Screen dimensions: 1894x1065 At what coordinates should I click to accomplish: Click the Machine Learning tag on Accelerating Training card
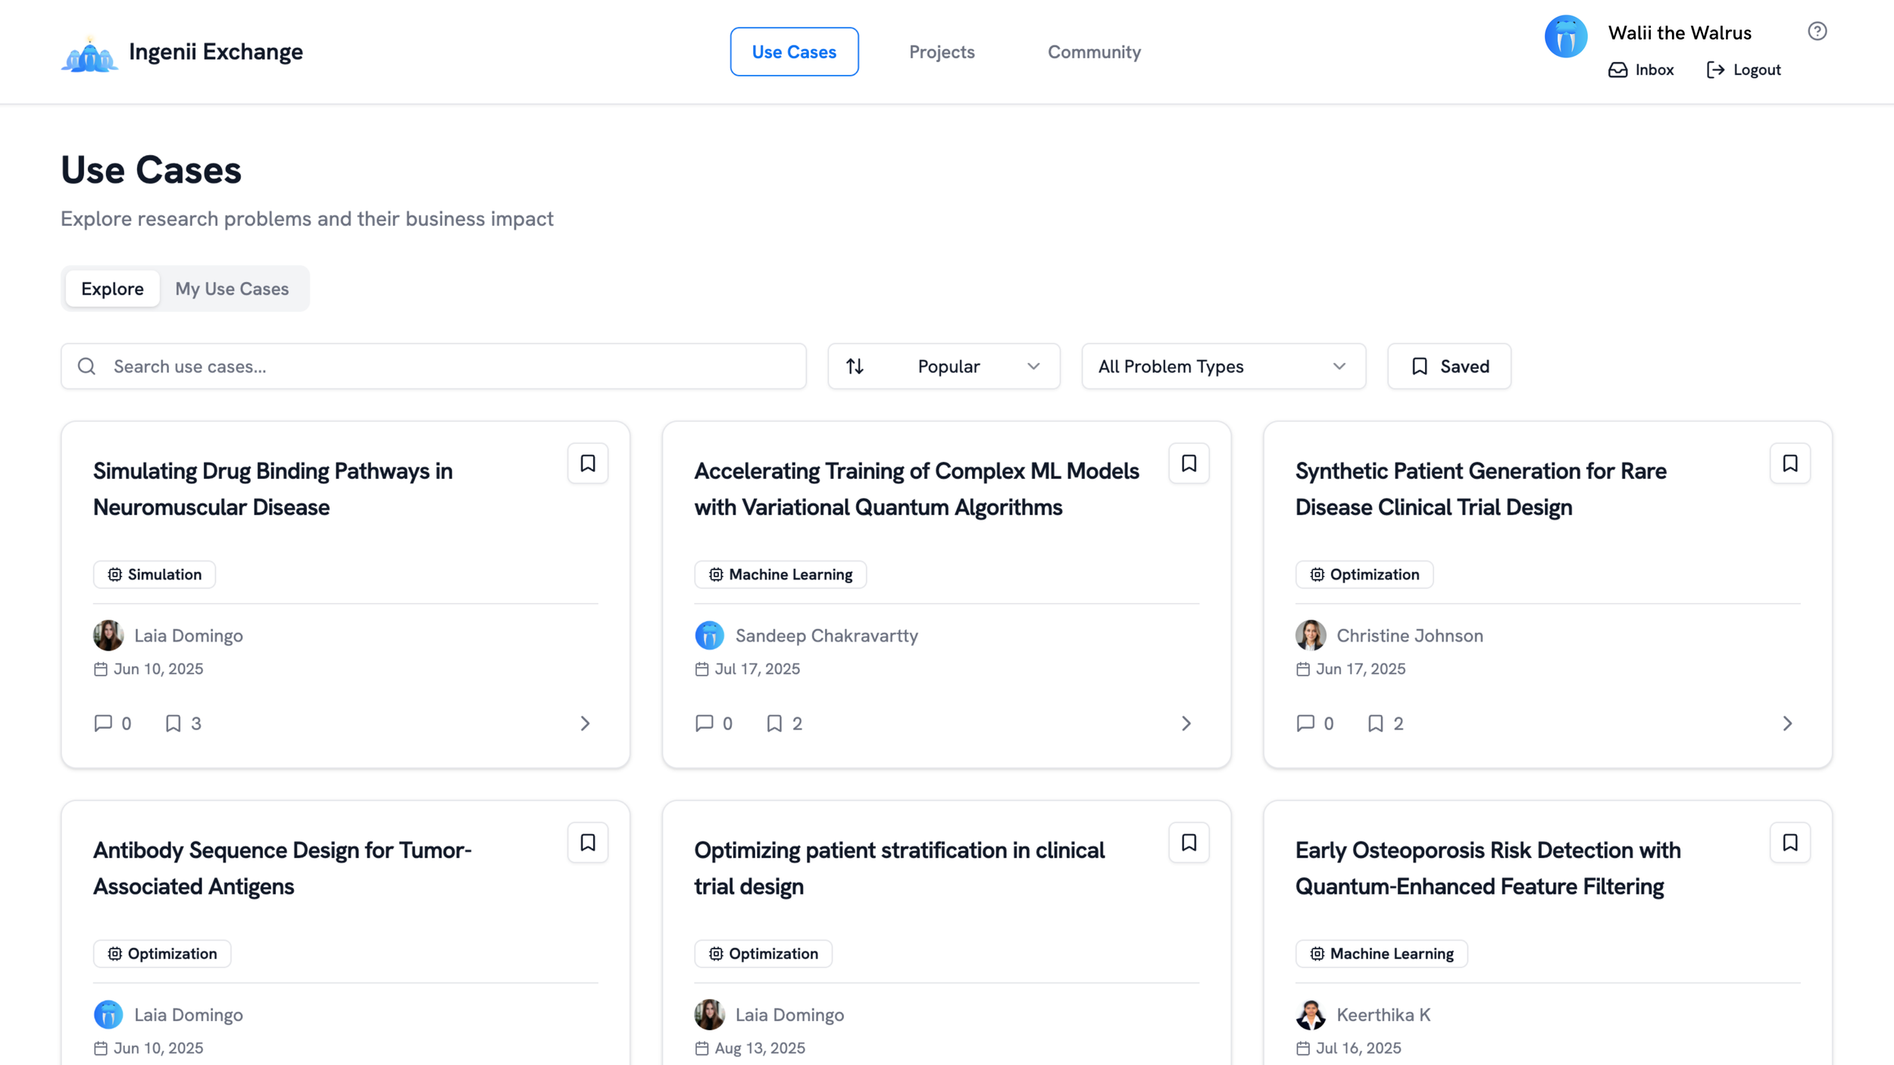click(x=780, y=574)
